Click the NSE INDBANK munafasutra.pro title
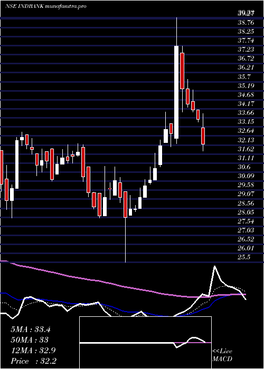264x369 pixels. (x=45, y=6)
